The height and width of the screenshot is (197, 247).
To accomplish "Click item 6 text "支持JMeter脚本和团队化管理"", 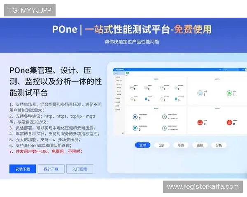I will [x=43, y=145].
